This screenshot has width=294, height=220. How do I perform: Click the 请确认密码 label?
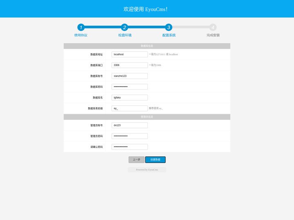(96, 147)
